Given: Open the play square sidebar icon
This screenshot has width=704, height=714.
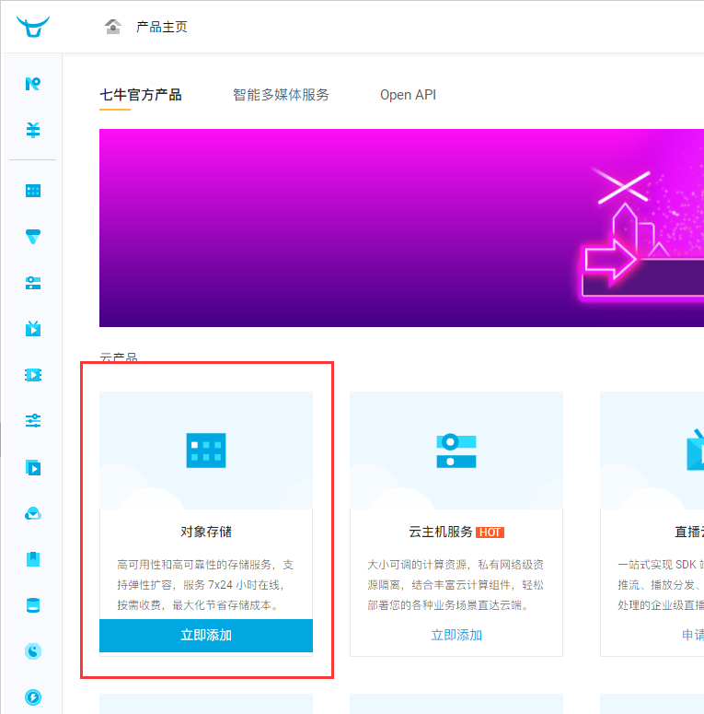Looking at the screenshot, I should 33,468.
